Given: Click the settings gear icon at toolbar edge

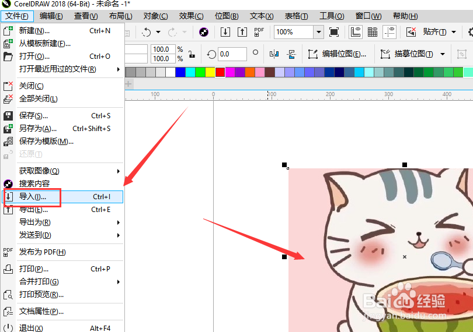Looking at the screenshot, I should tap(470, 32).
